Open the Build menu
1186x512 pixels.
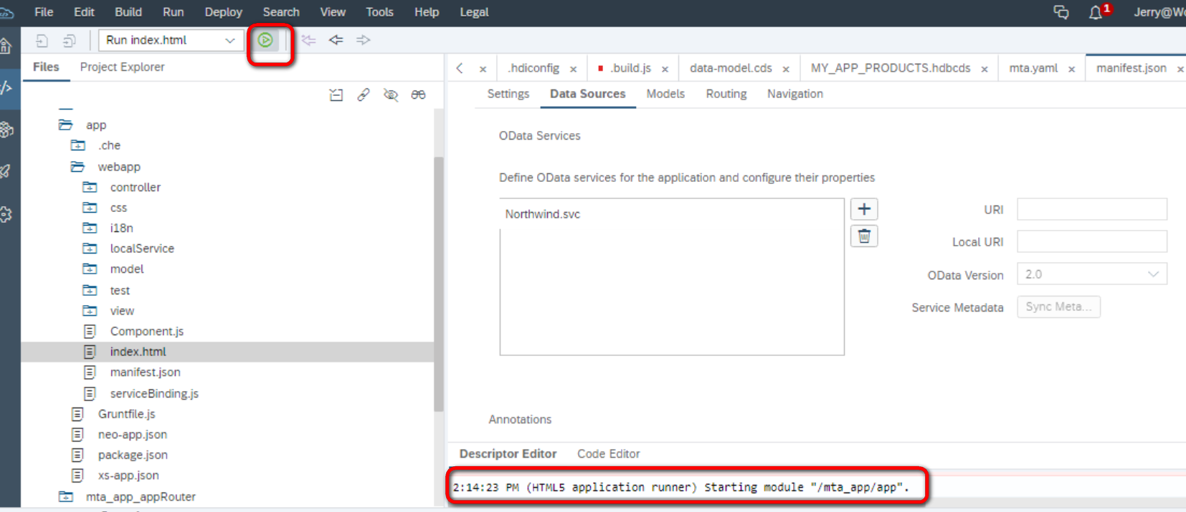tap(128, 12)
